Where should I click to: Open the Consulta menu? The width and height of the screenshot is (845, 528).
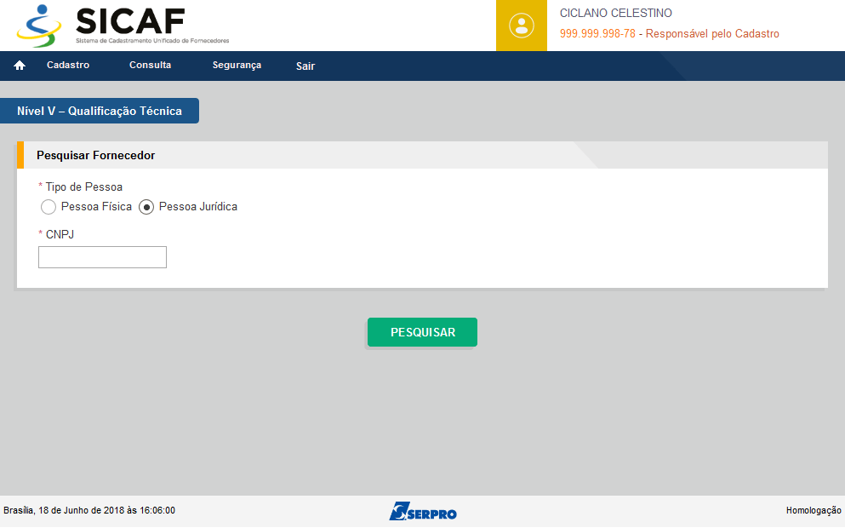tap(150, 65)
